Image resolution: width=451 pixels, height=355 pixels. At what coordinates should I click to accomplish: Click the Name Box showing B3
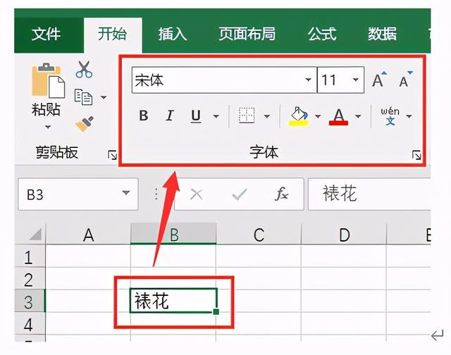(x=78, y=194)
